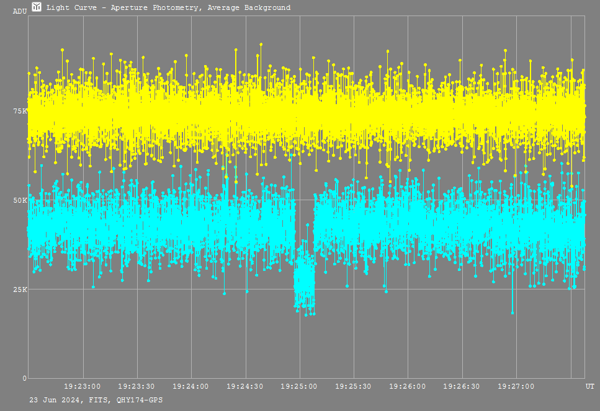Click the 50K y-axis label
This screenshot has width=600, height=411.
[x=20, y=200]
